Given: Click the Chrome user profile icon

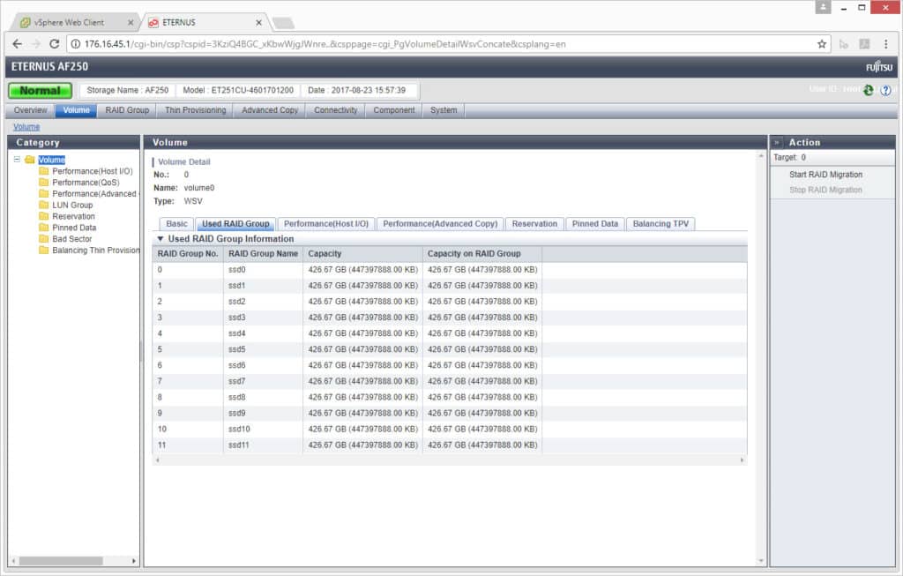Looking at the screenshot, I should (x=823, y=7).
